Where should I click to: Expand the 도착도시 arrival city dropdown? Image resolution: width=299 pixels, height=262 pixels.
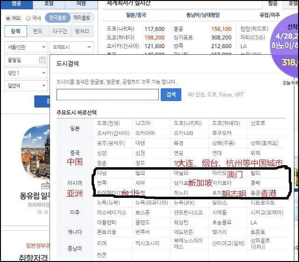click(x=71, y=47)
